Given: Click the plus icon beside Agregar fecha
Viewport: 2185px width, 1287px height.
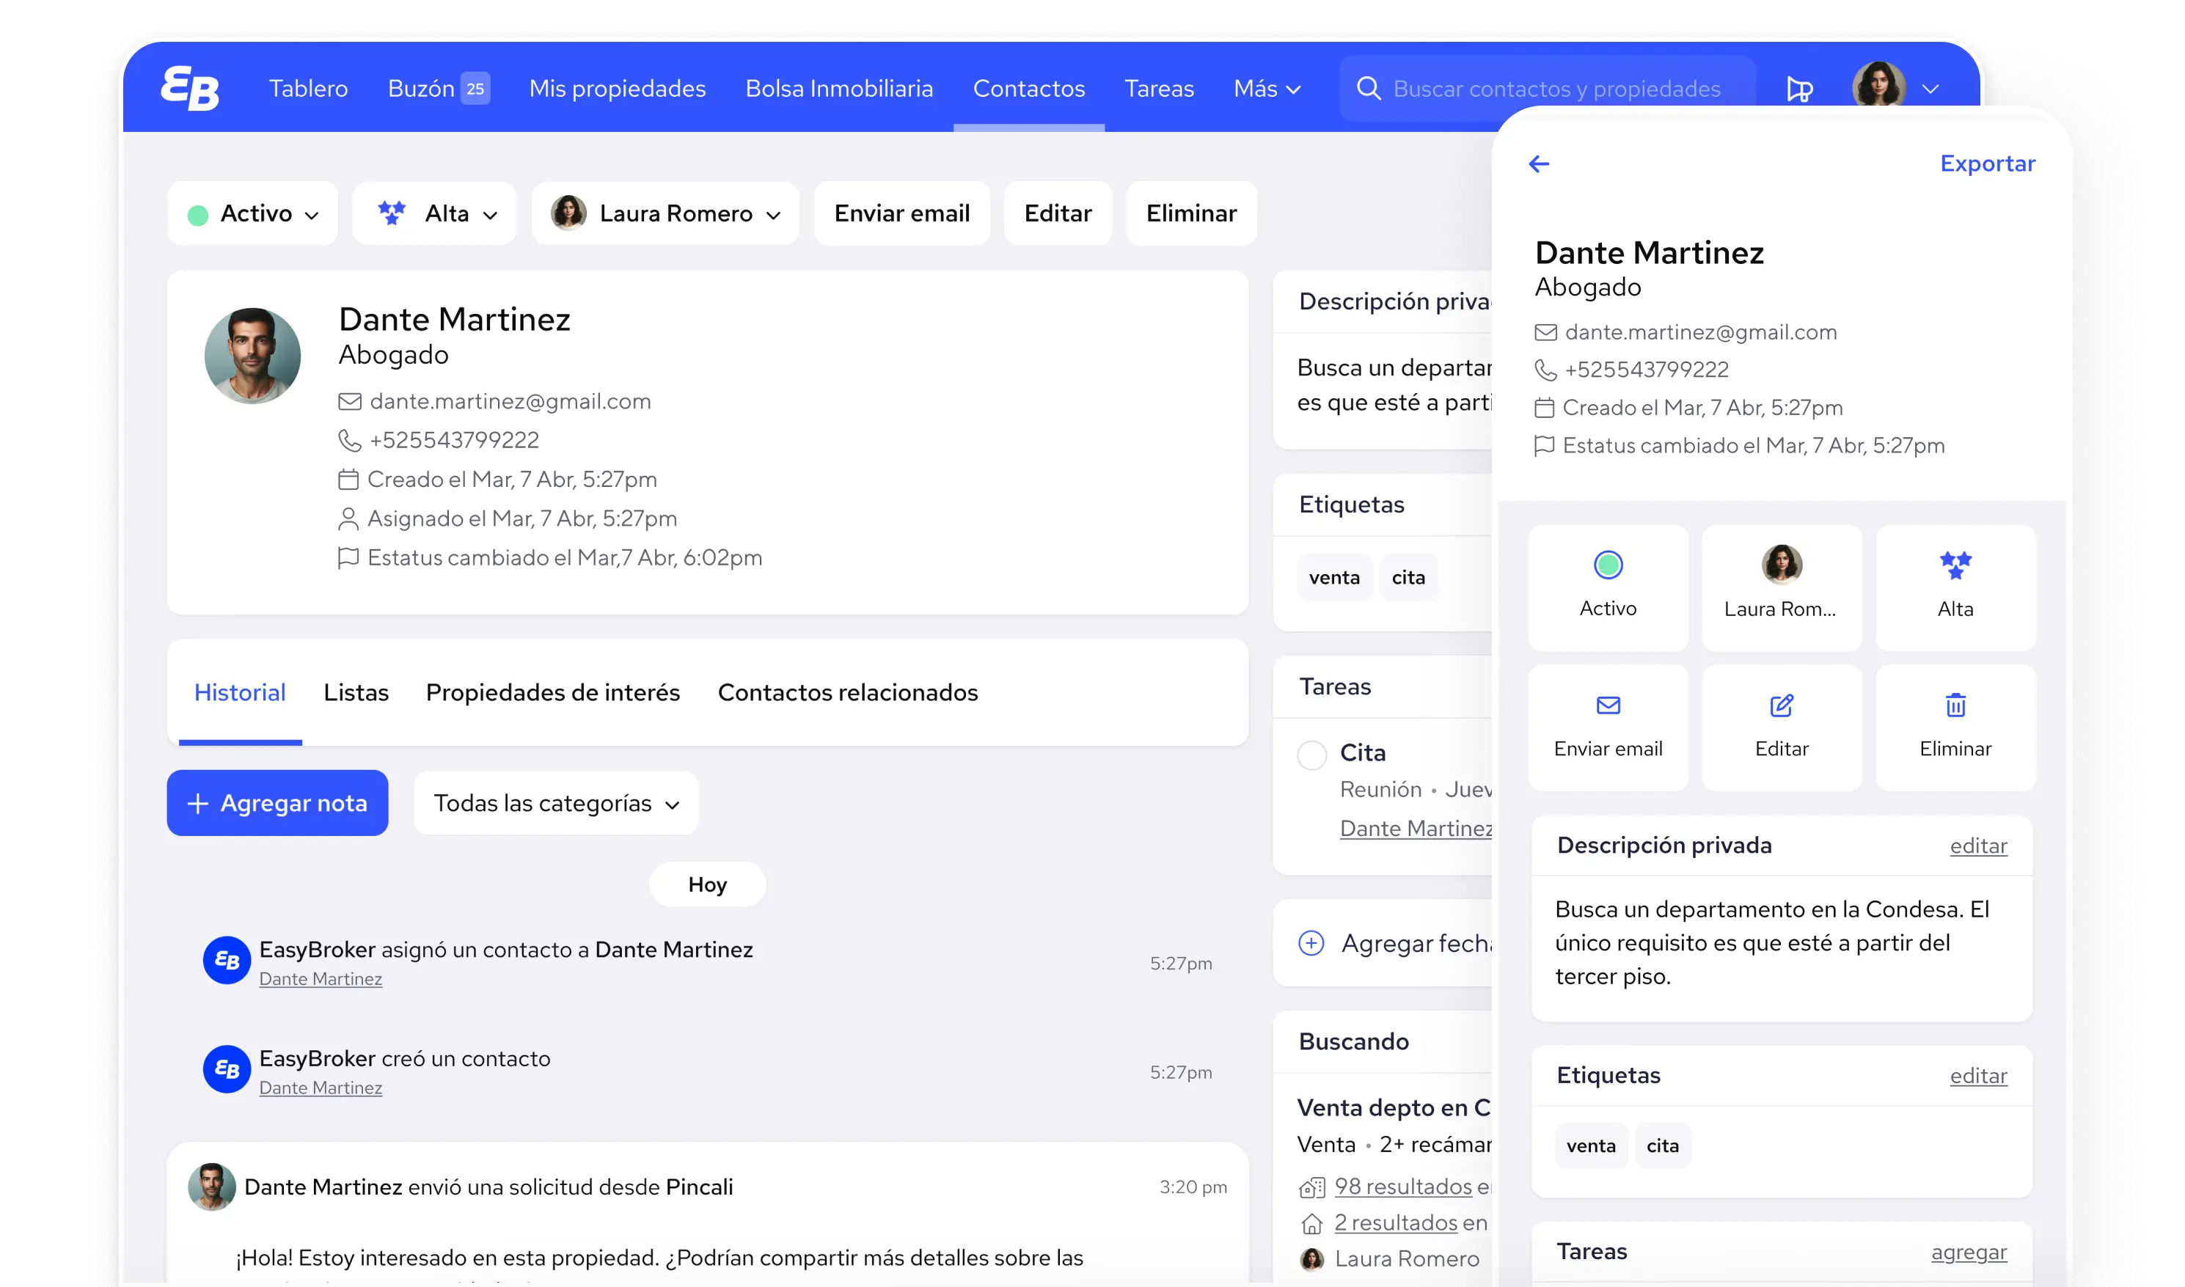Looking at the screenshot, I should pyautogui.click(x=1311, y=943).
